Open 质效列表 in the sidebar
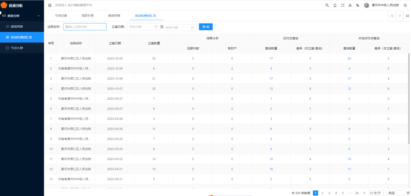The width and height of the screenshot is (411, 196). click(22, 27)
